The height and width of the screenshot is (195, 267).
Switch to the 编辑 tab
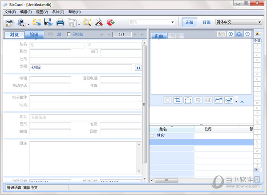(34, 34)
